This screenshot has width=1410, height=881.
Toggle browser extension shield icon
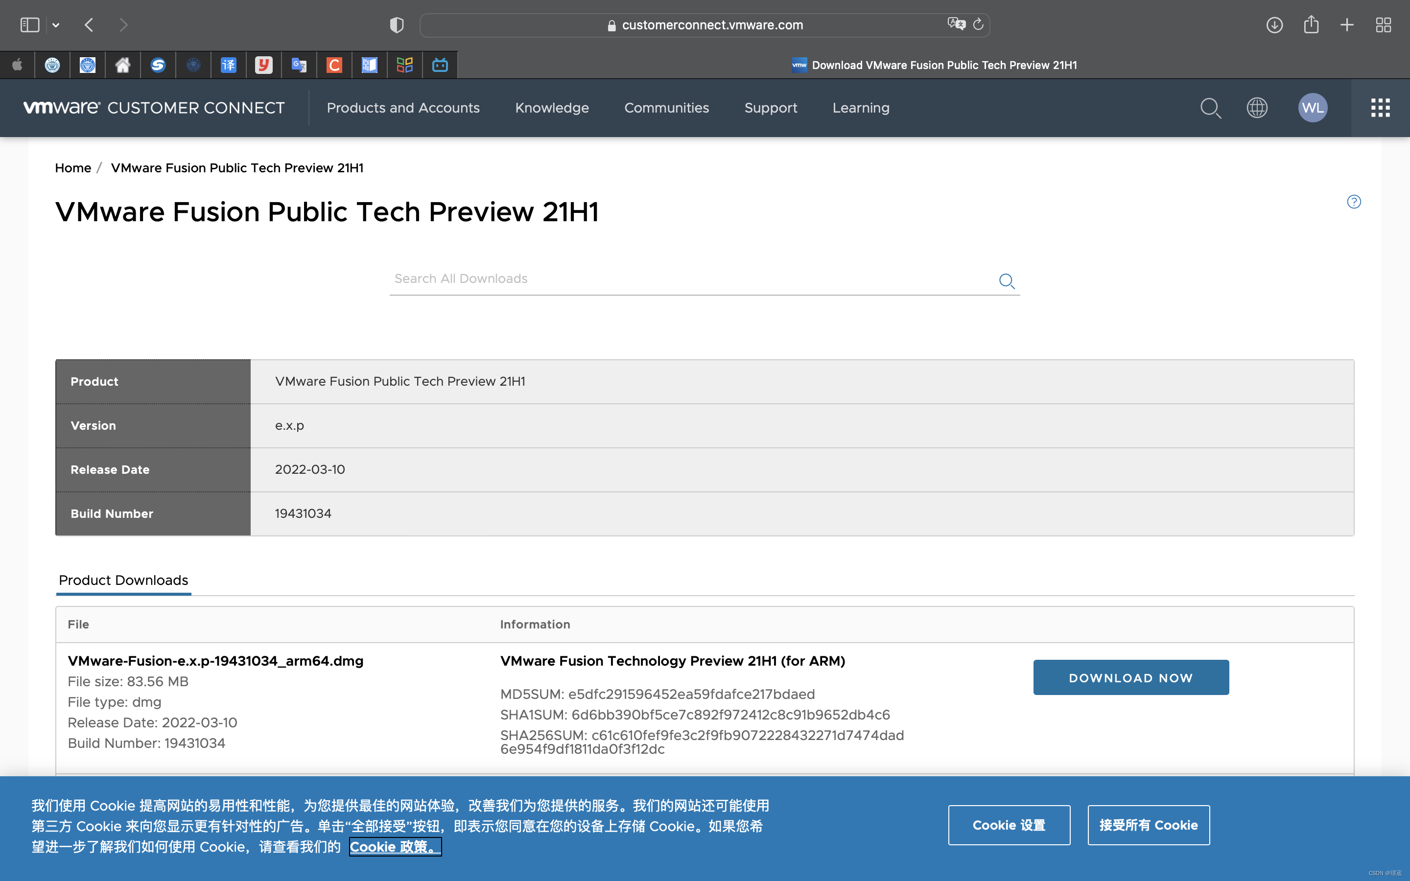point(396,24)
